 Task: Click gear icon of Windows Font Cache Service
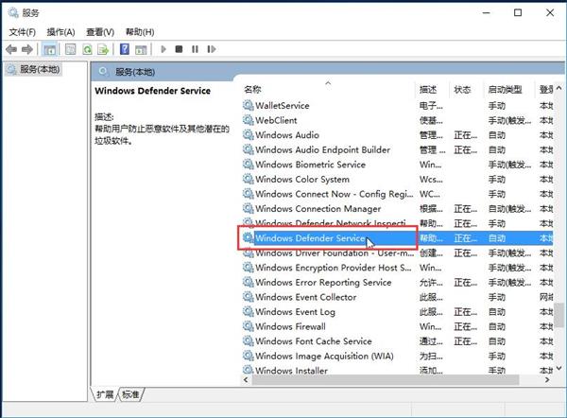click(x=248, y=341)
